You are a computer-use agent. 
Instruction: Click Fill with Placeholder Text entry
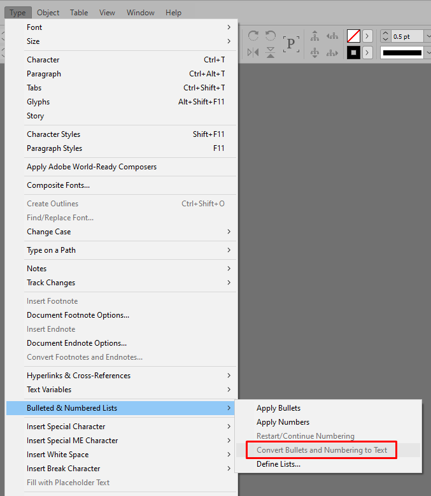[122, 483]
